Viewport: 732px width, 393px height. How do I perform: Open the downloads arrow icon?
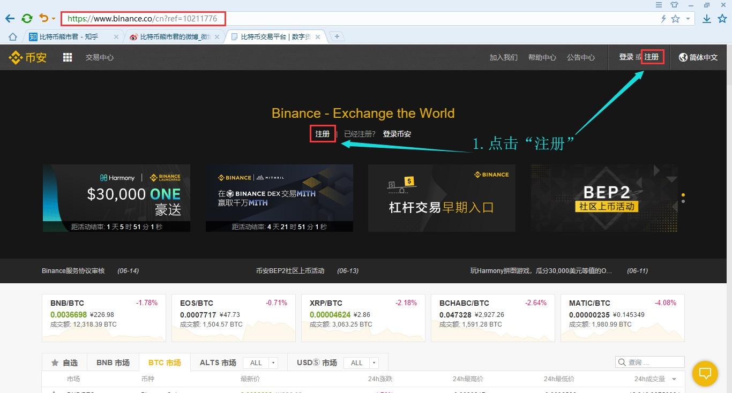click(707, 19)
